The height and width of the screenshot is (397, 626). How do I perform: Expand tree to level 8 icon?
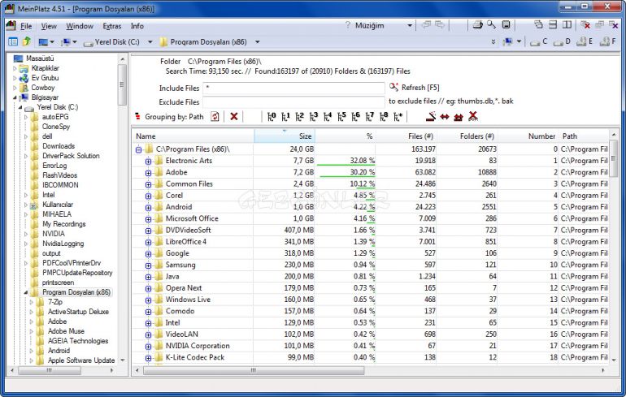[x=384, y=116]
